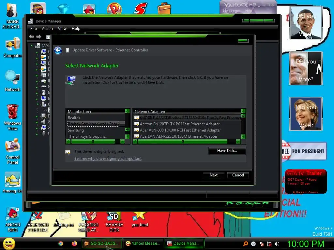Open the you tried star desktop icon
This screenshot has height=250, width=334.
click(140, 220)
